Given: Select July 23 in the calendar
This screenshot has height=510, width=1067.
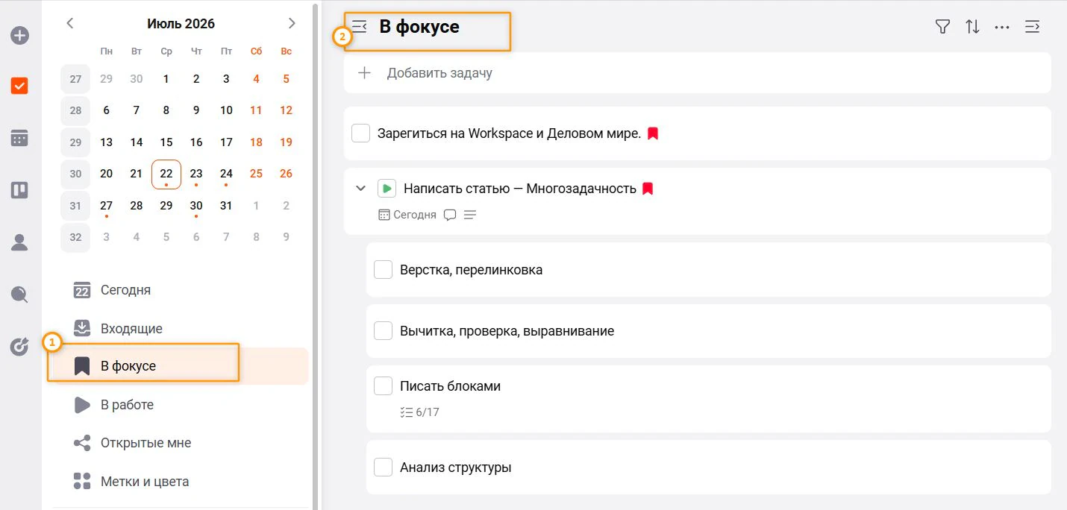Looking at the screenshot, I should 196,174.
